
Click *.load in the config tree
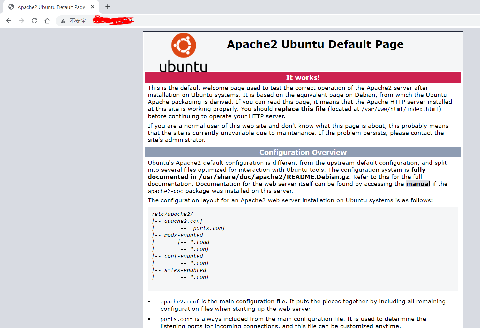coord(200,242)
